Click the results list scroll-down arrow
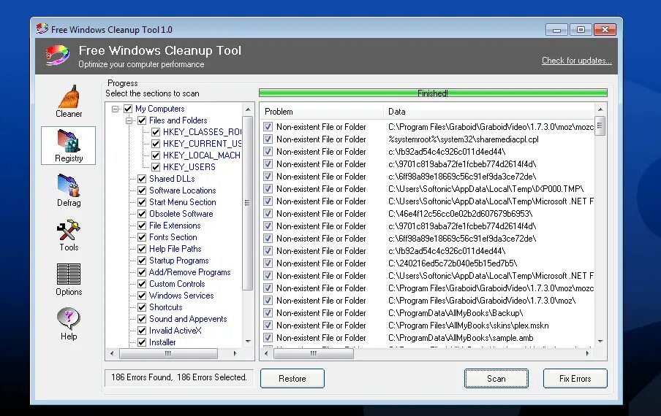This screenshot has width=661, height=416. point(600,342)
